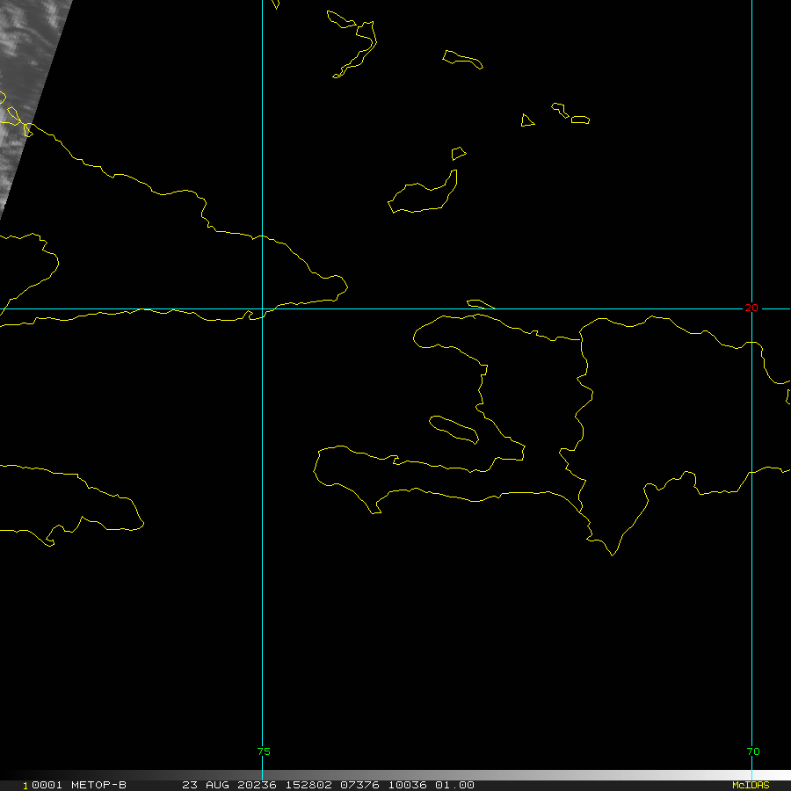Click the red 20 latitude label
791x791 pixels.
coord(751,308)
